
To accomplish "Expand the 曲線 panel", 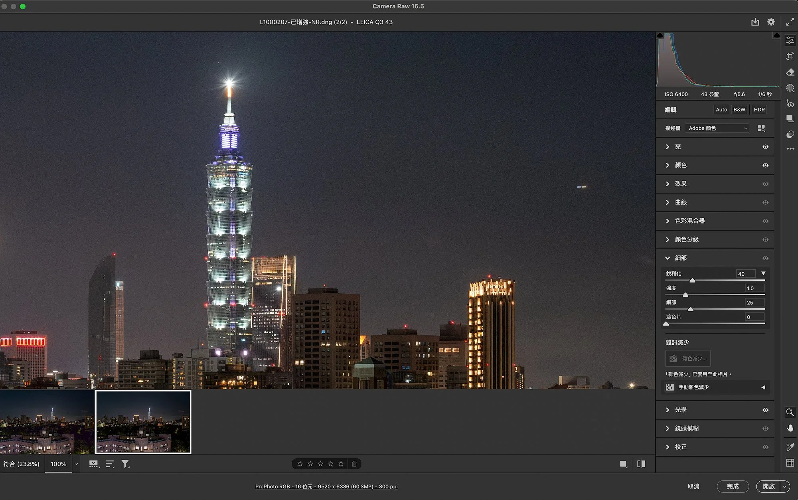I will point(681,202).
